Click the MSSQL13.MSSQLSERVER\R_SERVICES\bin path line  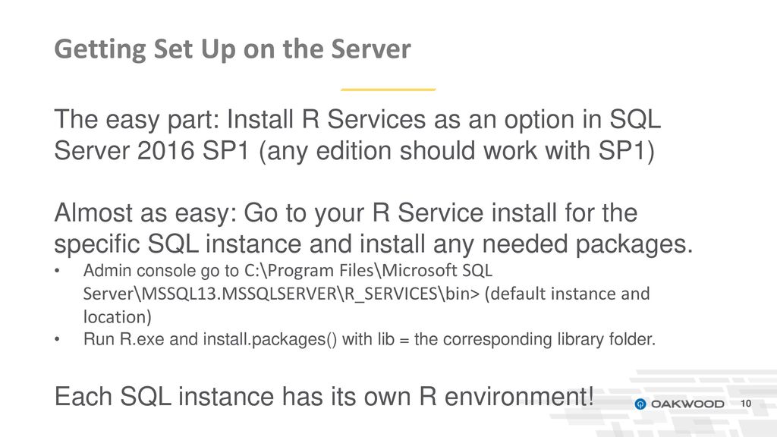(281, 294)
